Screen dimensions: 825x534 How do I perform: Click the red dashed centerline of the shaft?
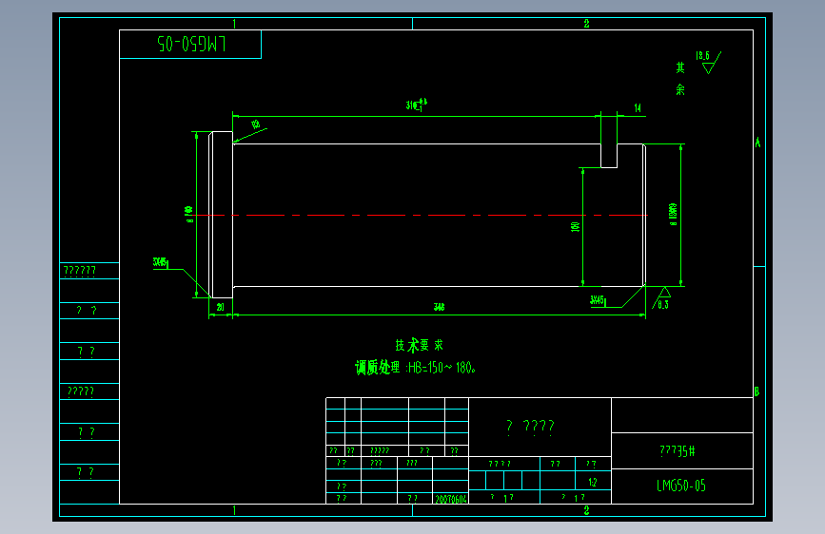421,216
